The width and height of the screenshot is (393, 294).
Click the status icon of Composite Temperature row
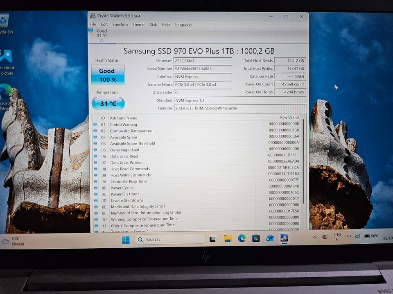(x=95, y=131)
